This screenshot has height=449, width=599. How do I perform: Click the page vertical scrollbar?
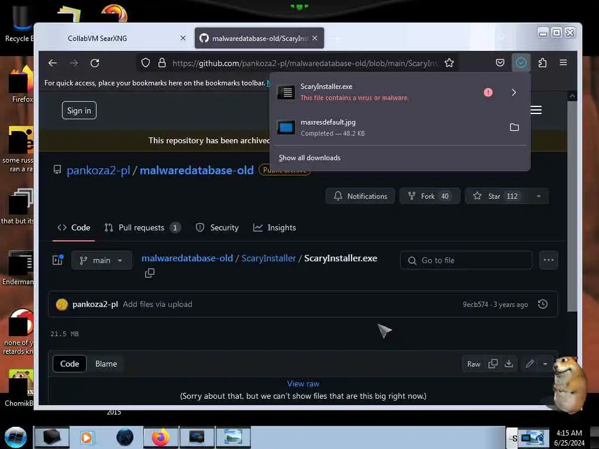pyautogui.click(x=572, y=206)
